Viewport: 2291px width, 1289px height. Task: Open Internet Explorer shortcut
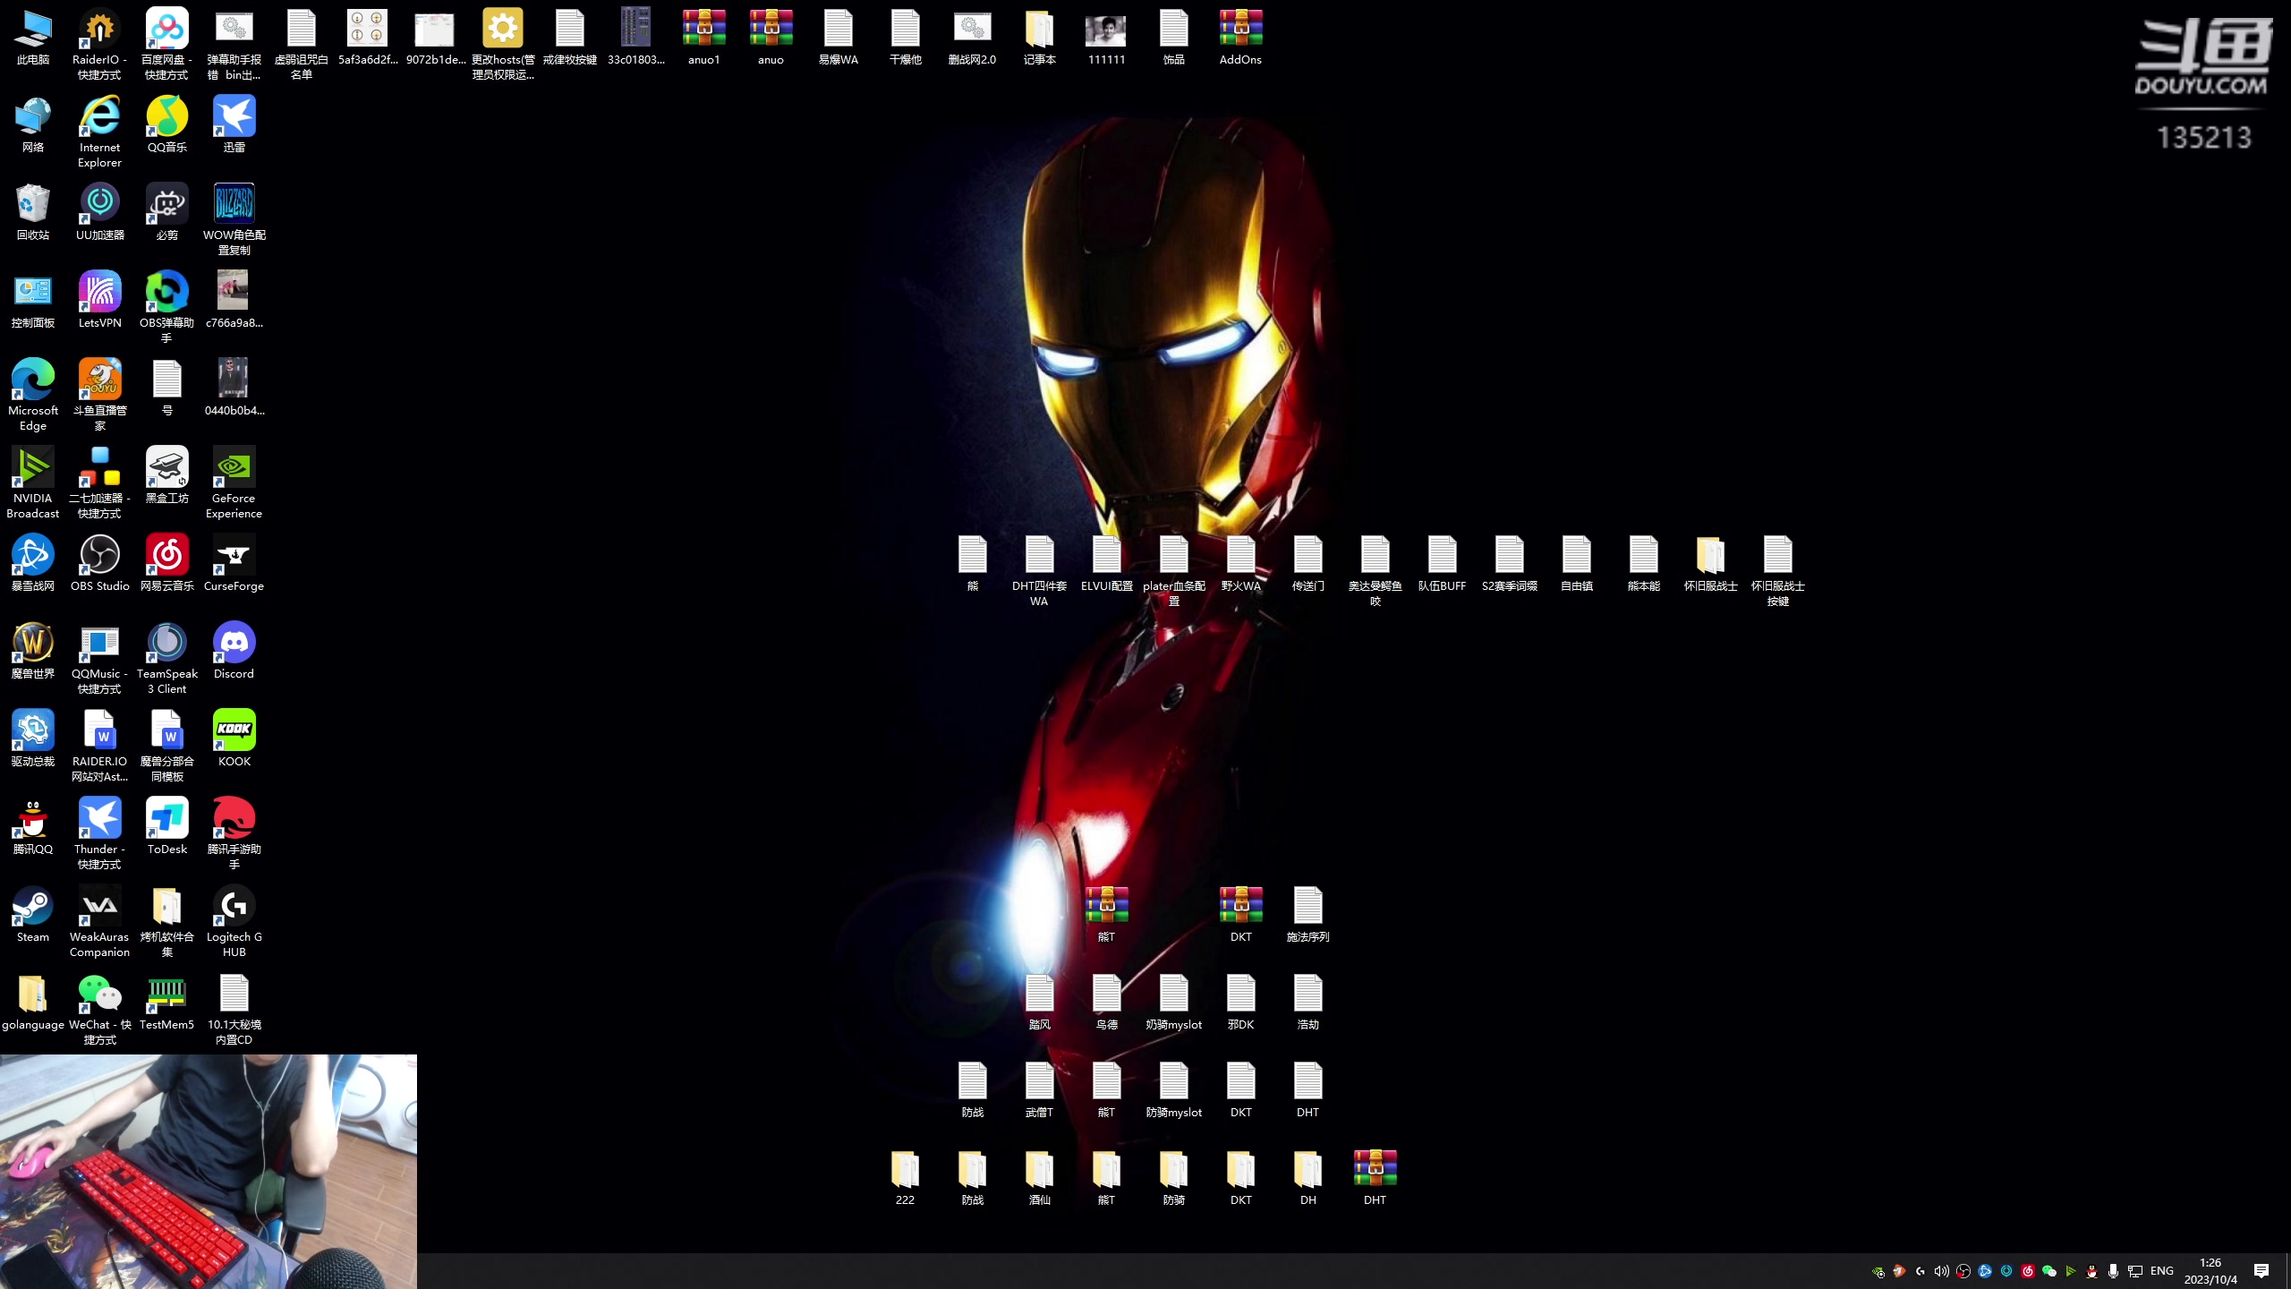point(99,132)
